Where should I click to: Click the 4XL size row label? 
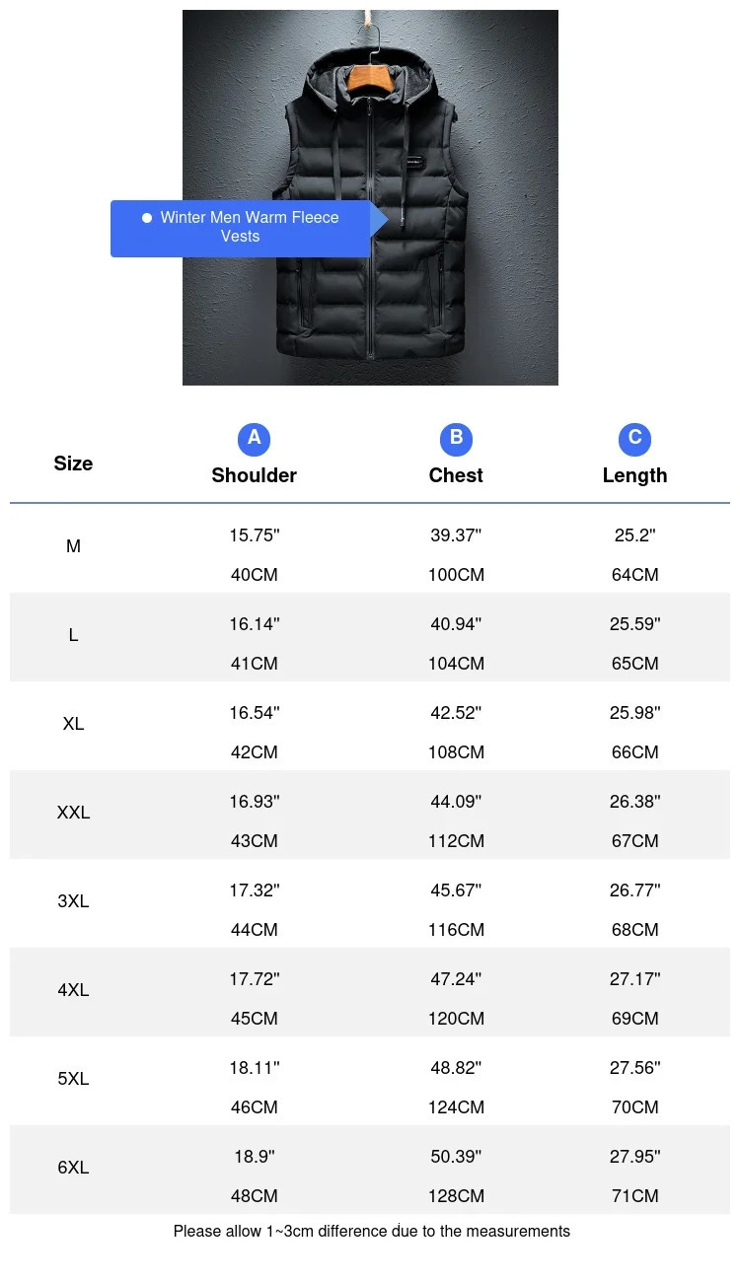click(73, 990)
